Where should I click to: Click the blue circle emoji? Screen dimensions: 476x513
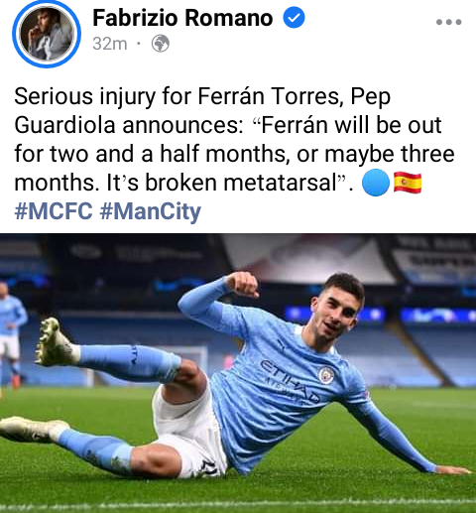pos(376,183)
